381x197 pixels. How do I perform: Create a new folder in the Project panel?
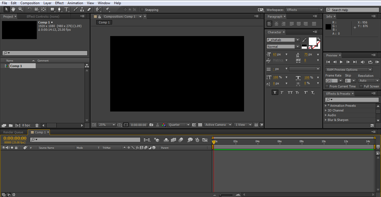coord(11,125)
